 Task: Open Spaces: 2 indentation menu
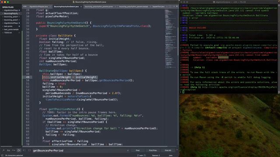[x=156, y=155]
